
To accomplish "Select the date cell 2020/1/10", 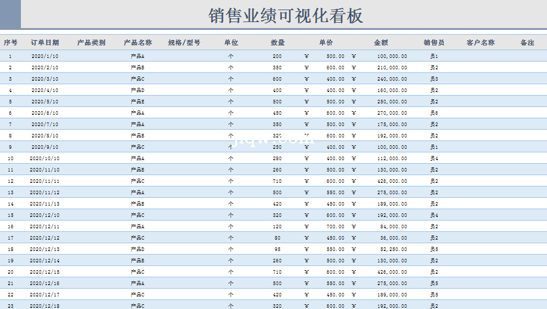I will tap(45, 56).
